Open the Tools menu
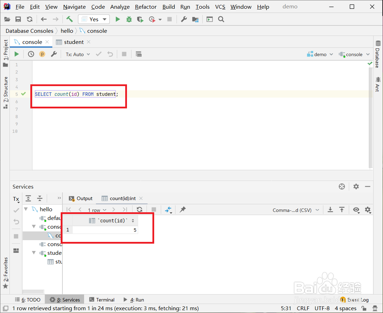The height and width of the screenshot is (313, 383). (x=202, y=7)
